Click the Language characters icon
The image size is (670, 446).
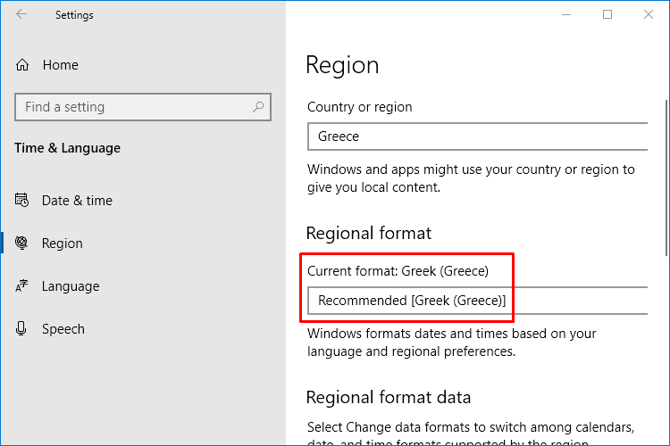click(21, 285)
